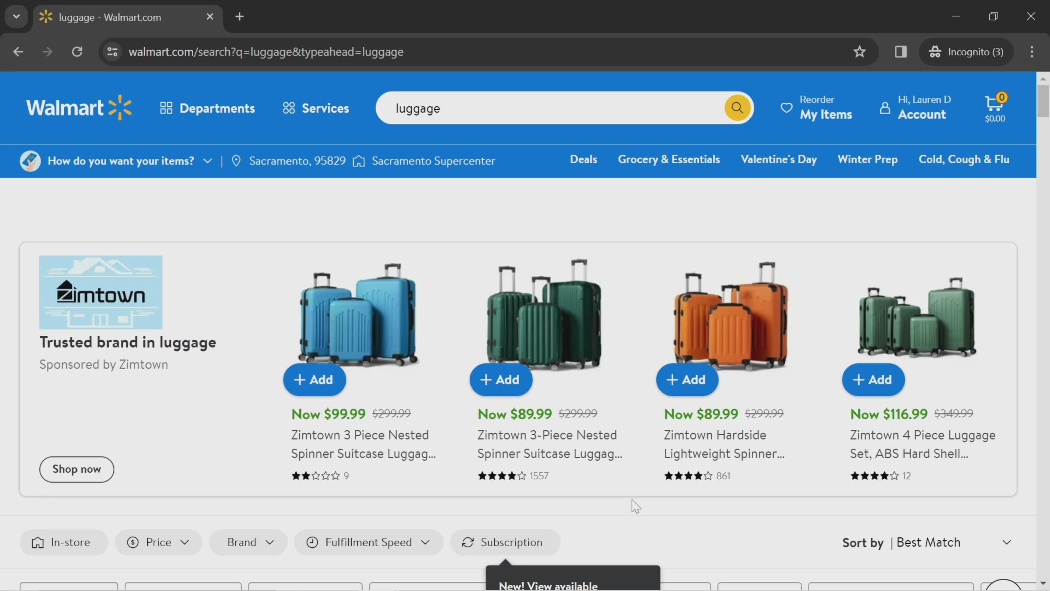The image size is (1050, 591).
Task: Expand the Price filter dropdown
Action: [158, 542]
